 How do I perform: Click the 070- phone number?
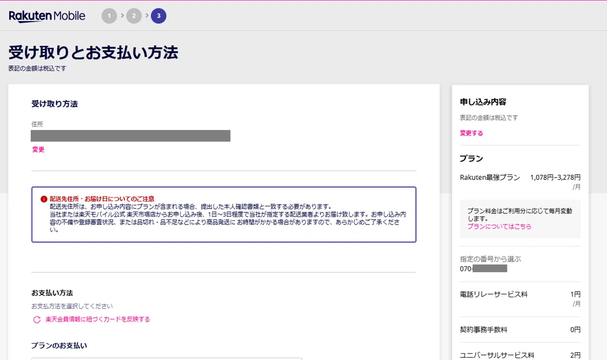tap(483, 268)
